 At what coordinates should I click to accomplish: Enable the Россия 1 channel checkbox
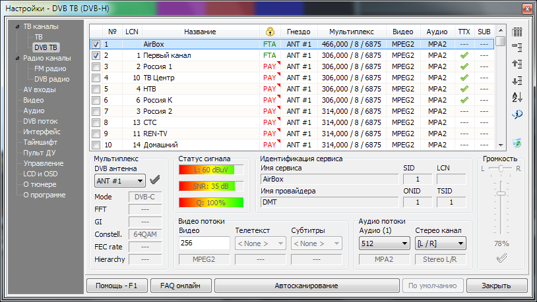point(96,67)
